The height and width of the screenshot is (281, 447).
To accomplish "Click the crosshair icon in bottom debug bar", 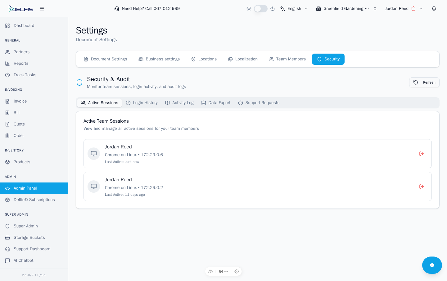I will click(x=237, y=271).
